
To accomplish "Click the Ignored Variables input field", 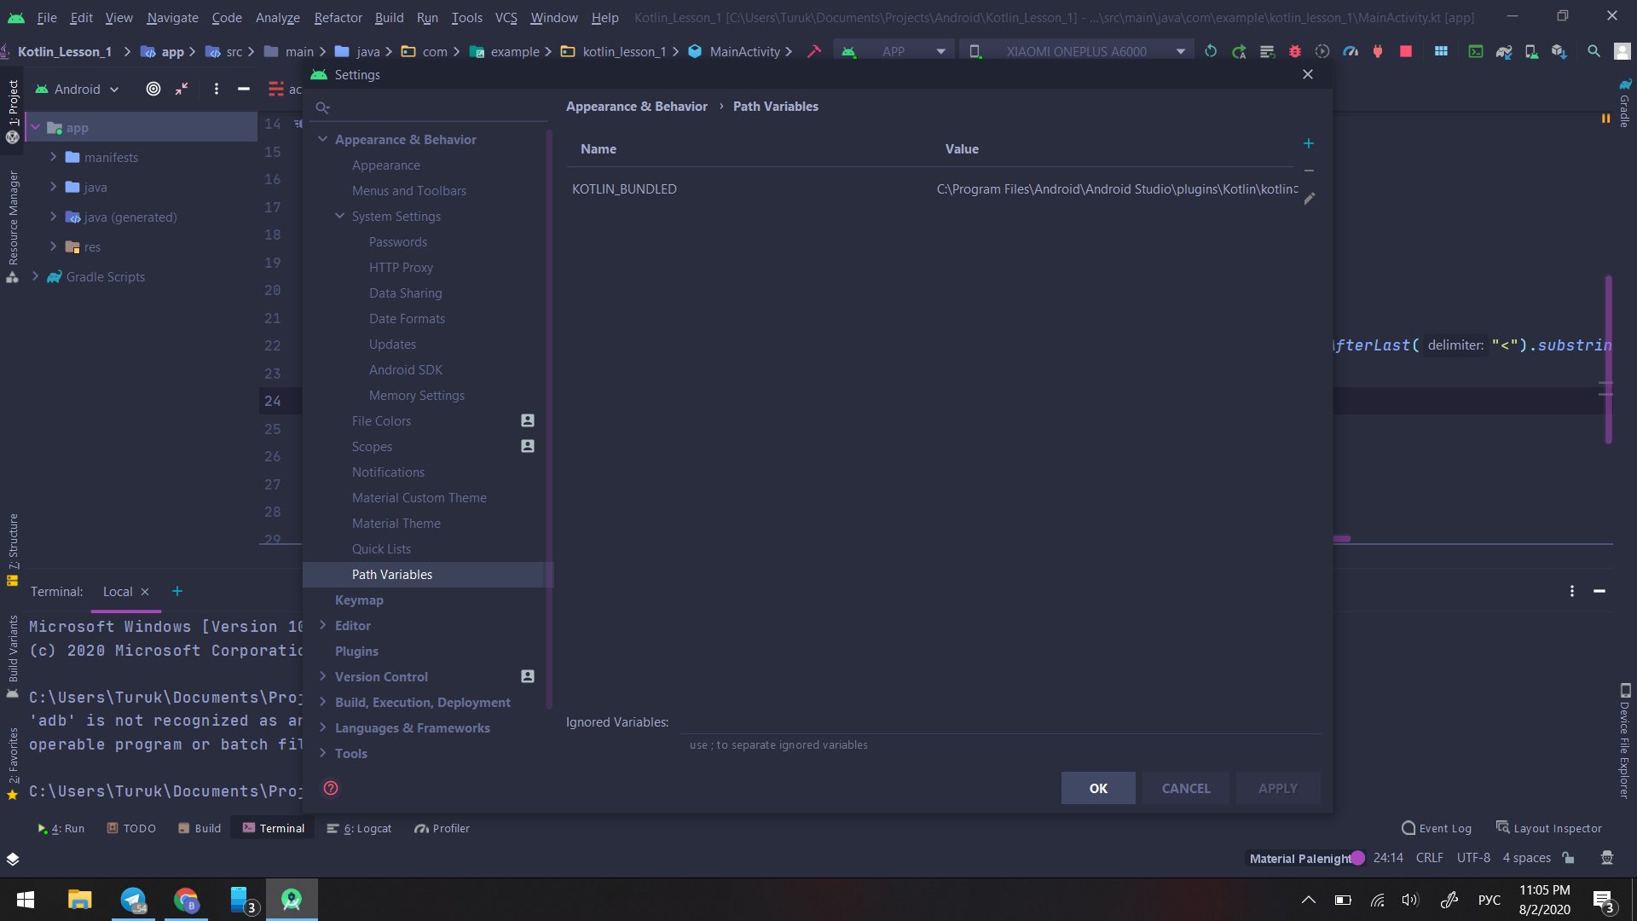I will click(x=1000, y=722).
